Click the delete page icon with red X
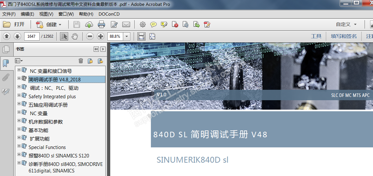The height and width of the screenshot is (176, 373). click(175, 24)
